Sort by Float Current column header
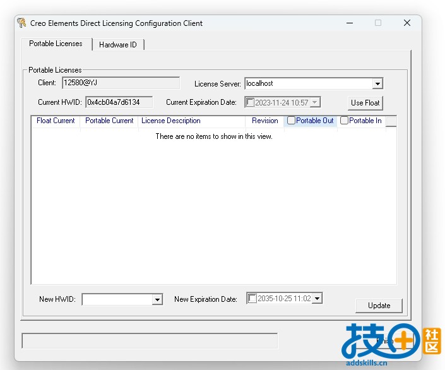This screenshot has height=370, width=445. (x=56, y=121)
